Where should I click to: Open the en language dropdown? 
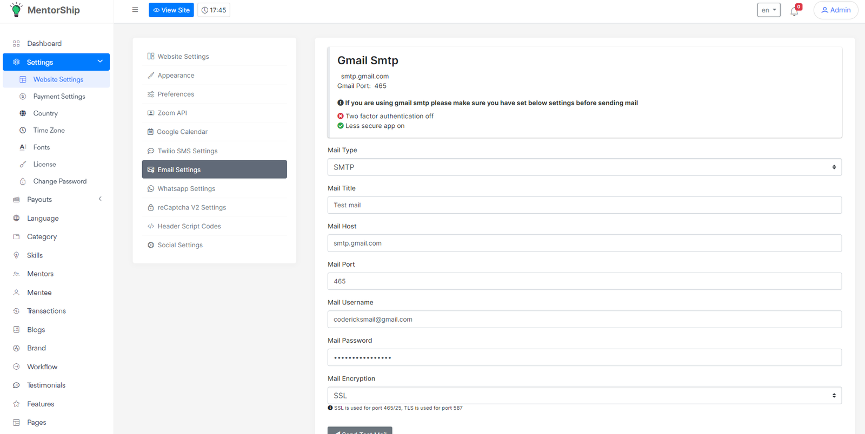click(768, 10)
